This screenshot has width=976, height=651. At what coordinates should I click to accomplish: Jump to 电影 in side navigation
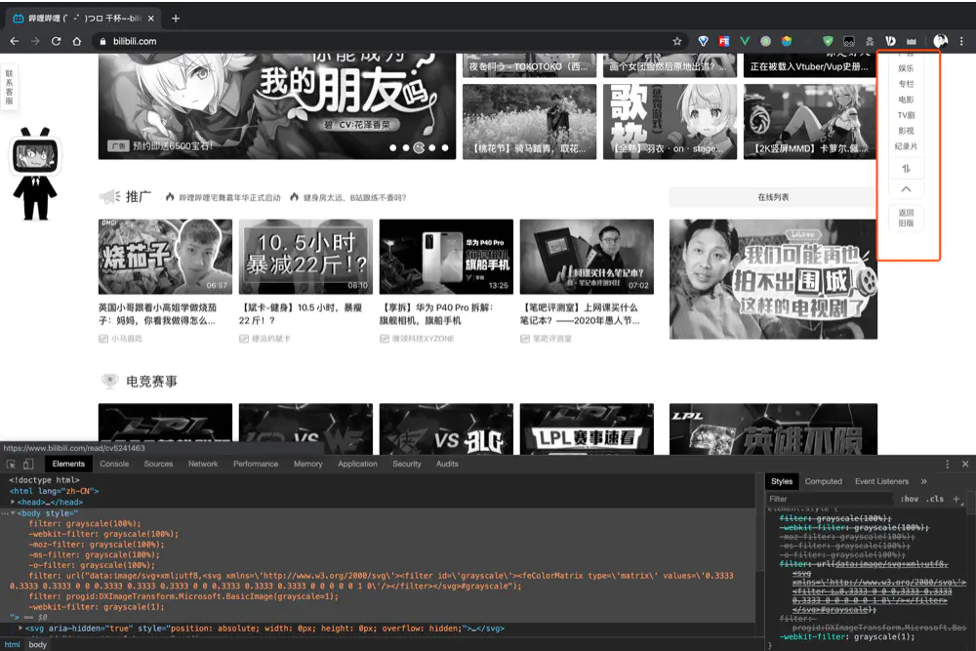point(906,100)
